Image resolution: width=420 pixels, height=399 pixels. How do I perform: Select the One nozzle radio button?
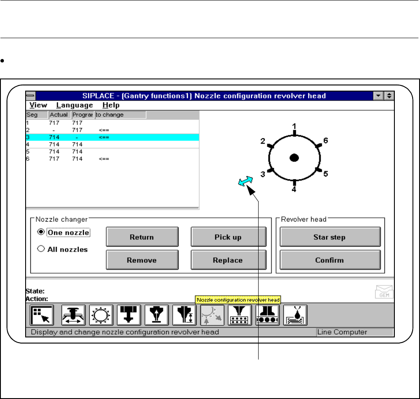[41, 232]
